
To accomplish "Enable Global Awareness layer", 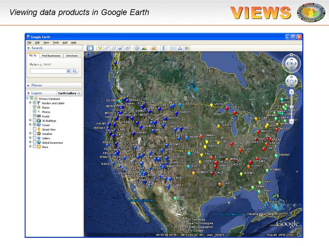I will coord(35,142).
